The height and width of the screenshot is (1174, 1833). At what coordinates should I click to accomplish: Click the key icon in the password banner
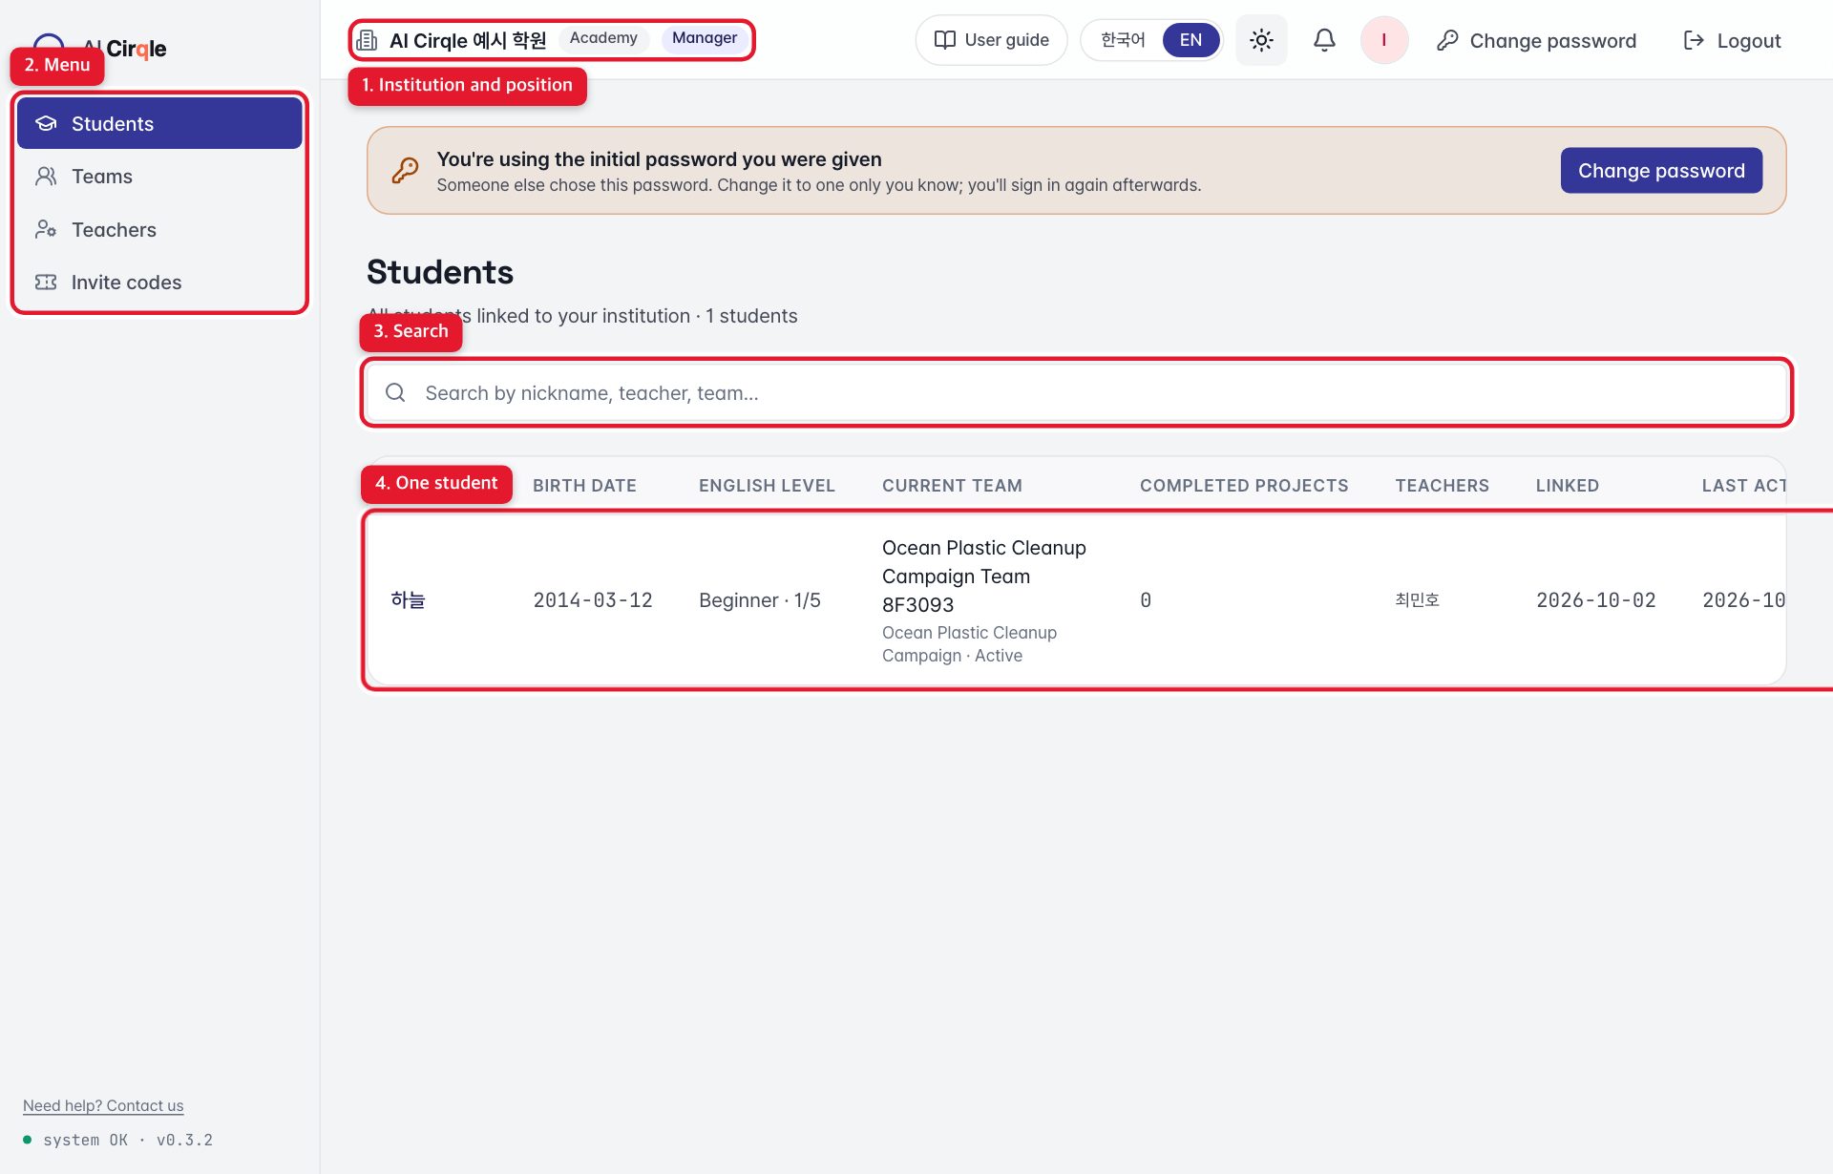tap(405, 171)
